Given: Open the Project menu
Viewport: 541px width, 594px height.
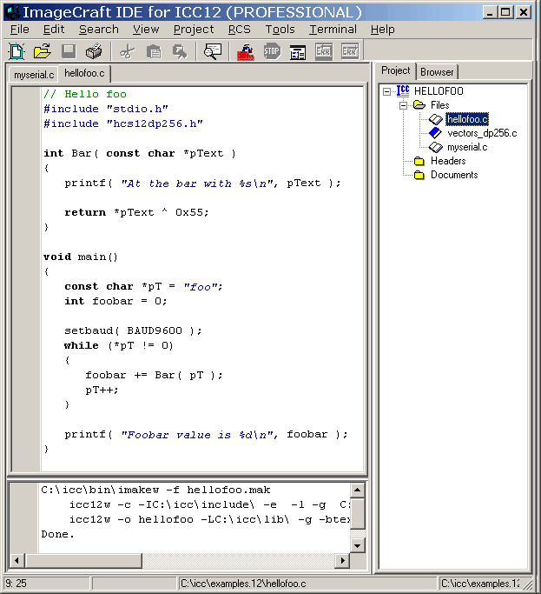Looking at the screenshot, I should (x=194, y=30).
